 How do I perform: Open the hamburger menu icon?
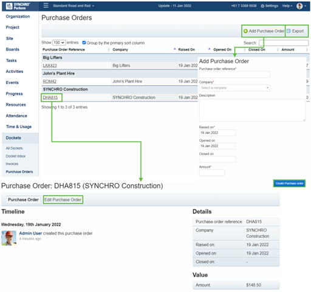46,5
